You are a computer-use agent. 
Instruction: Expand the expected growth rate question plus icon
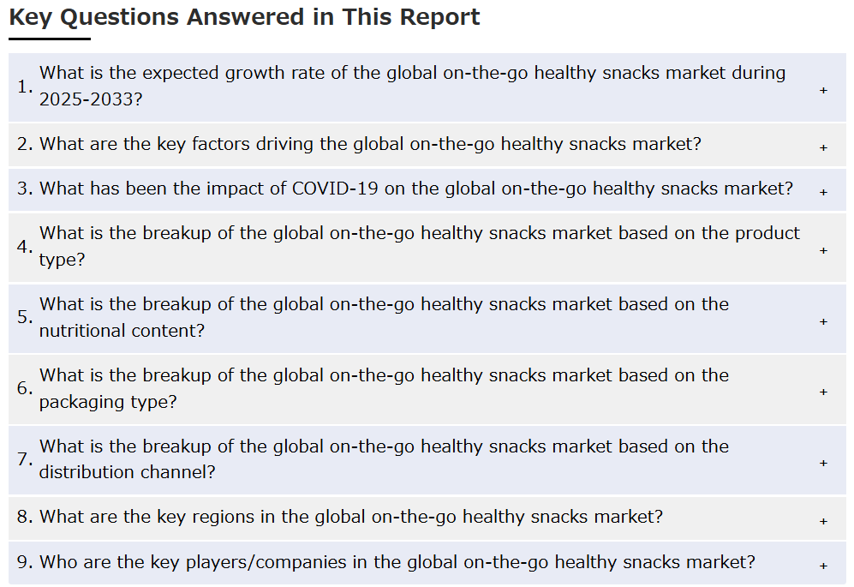pos(823,91)
